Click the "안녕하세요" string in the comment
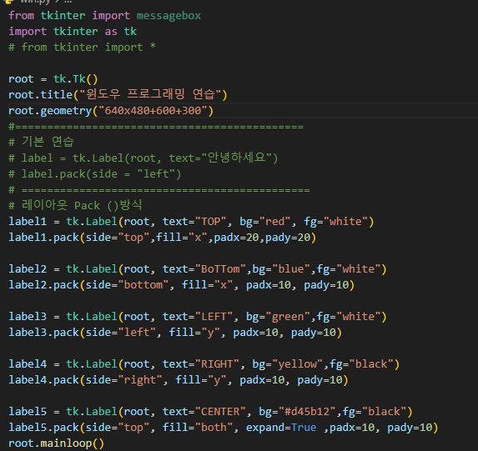The image size is (478, 451). point(236,158)
